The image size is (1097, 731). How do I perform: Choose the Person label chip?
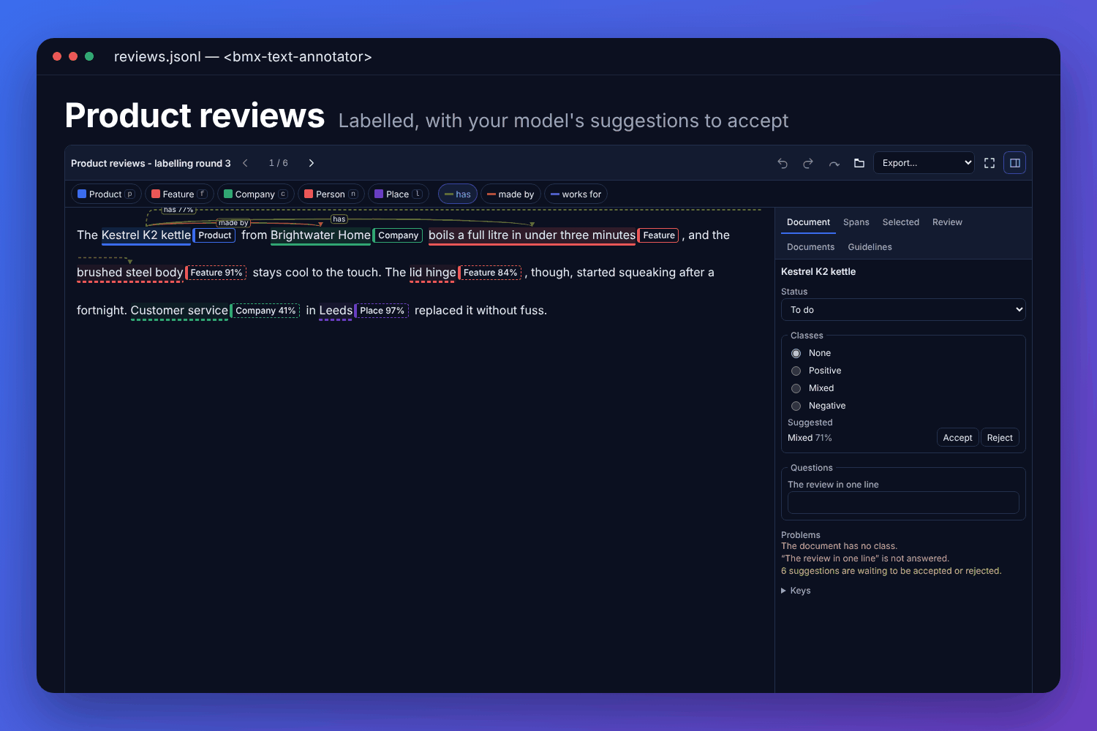click(331, 194)
